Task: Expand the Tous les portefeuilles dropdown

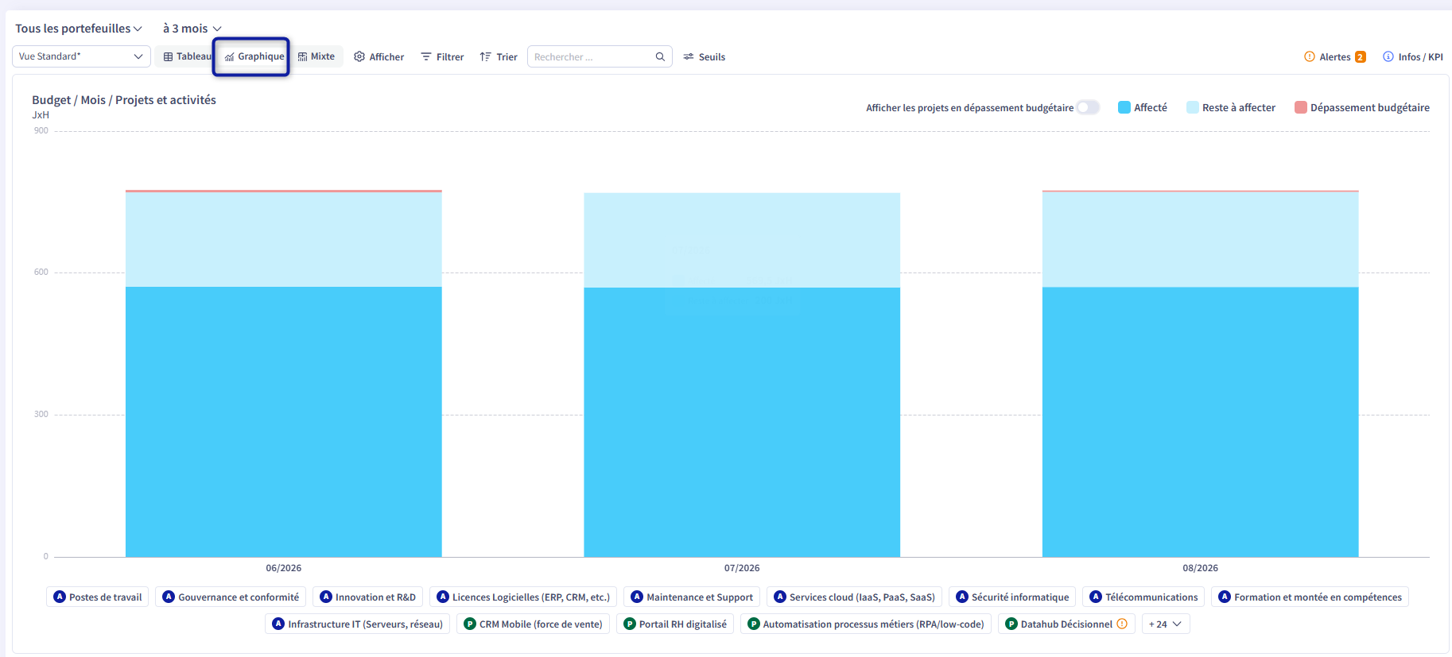Action: coord(79,29)
